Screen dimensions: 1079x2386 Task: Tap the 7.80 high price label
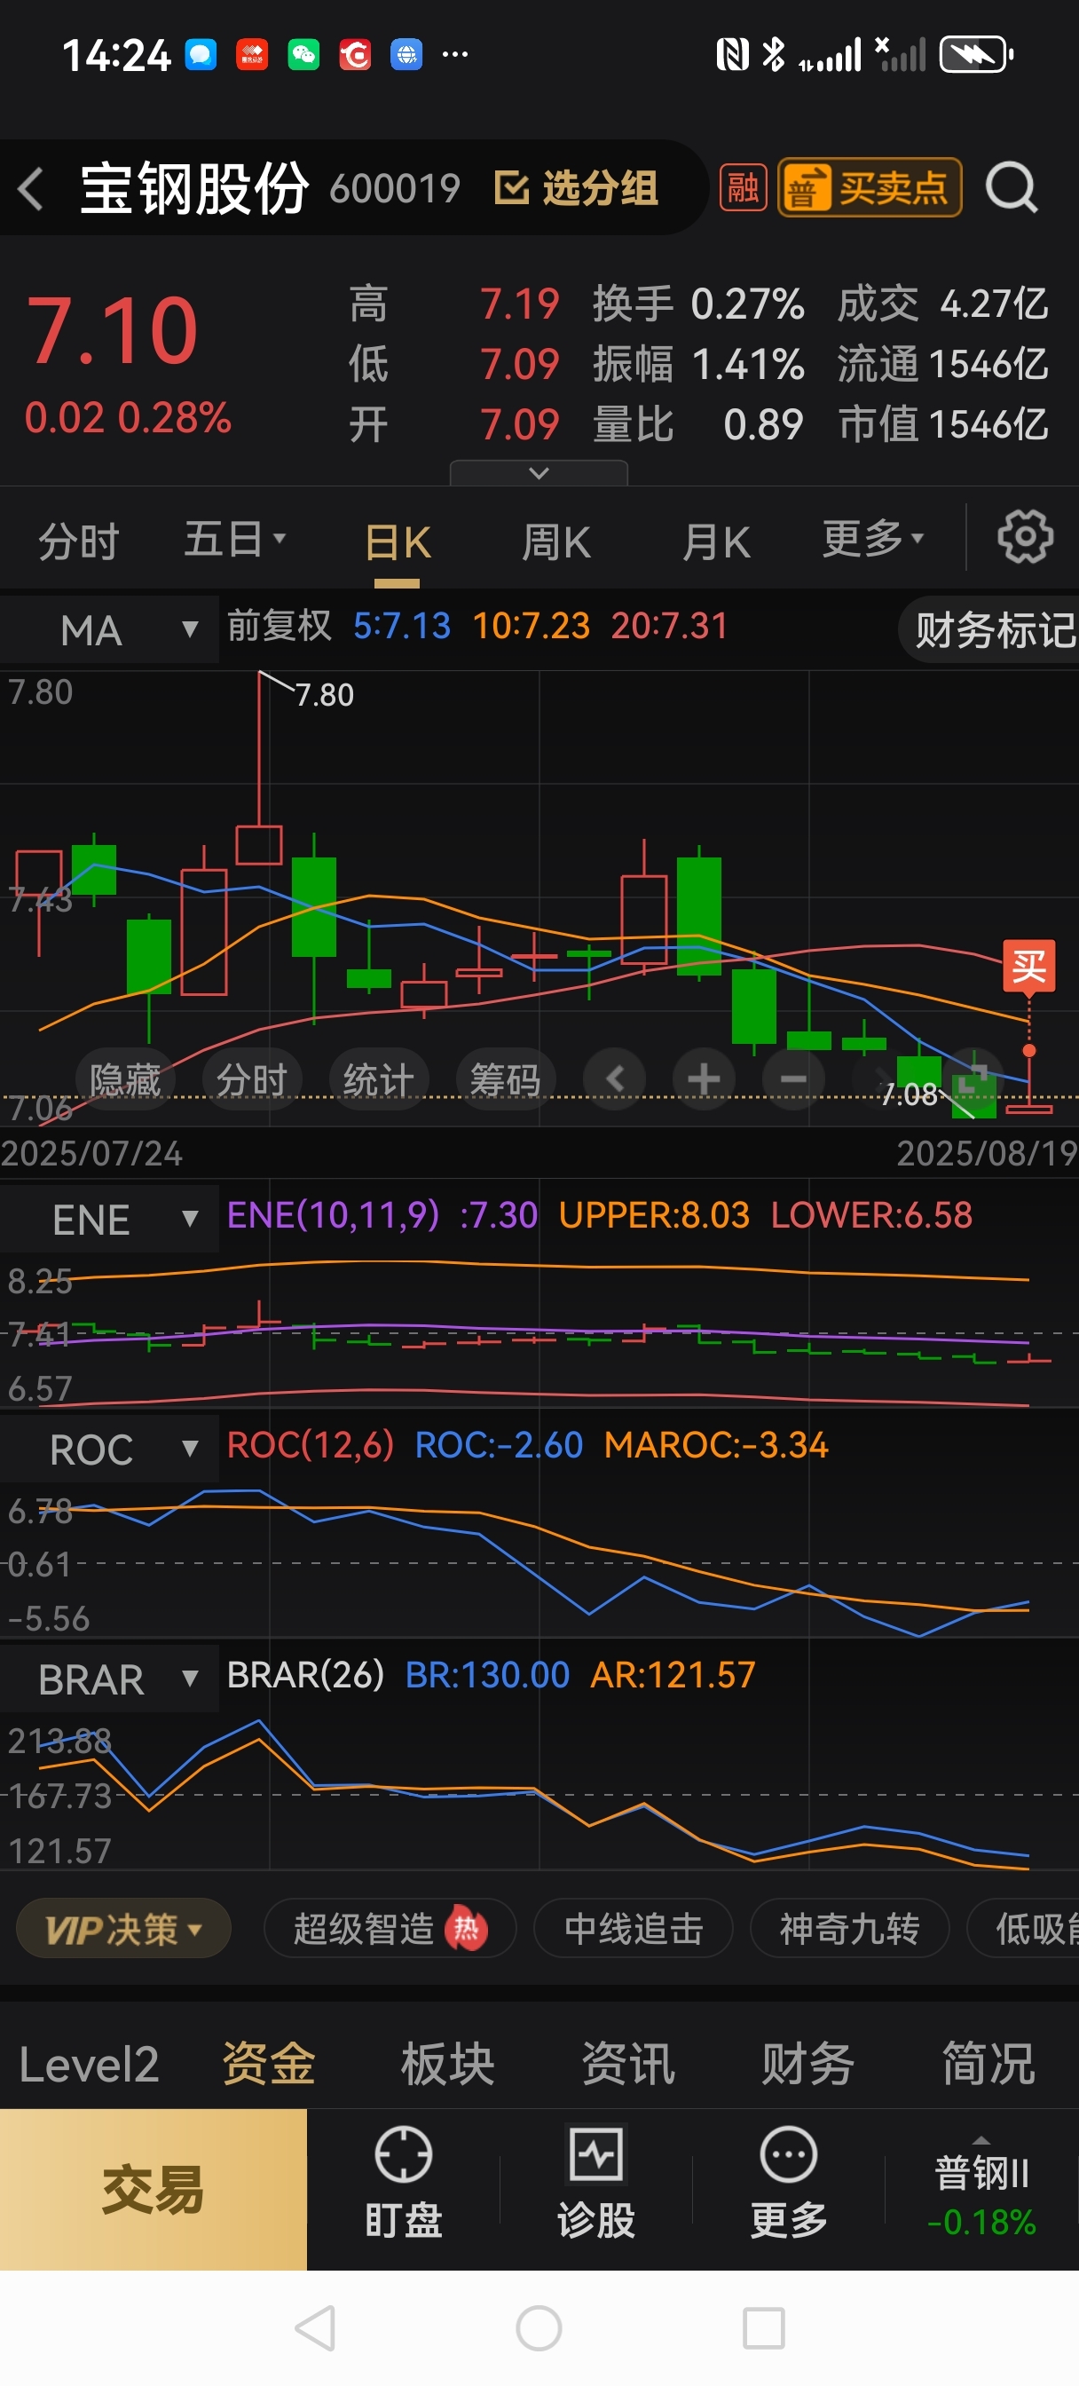click(324, 695)
